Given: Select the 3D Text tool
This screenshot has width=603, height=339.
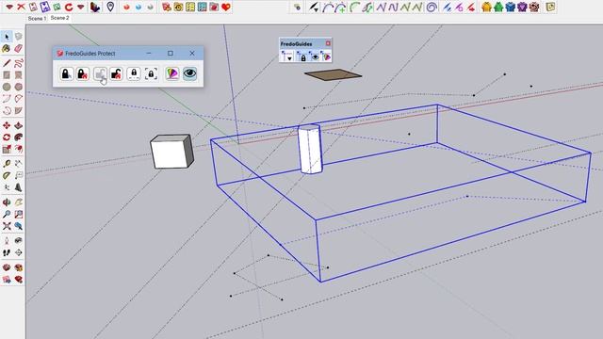Looking at the screenshot, I should [x=19, y=187].
